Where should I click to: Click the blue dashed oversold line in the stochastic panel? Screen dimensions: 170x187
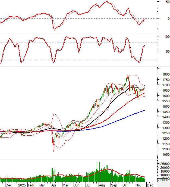click(x=81, y=60)
